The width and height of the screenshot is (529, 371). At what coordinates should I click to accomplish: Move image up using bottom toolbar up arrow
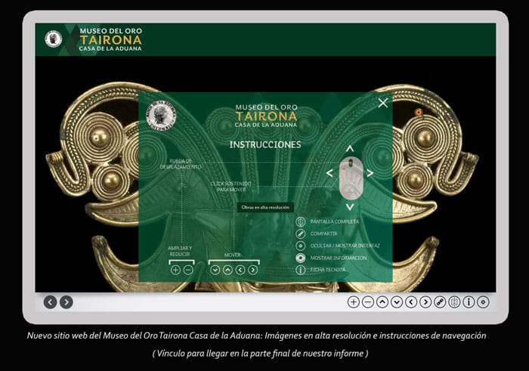(382, 301)
